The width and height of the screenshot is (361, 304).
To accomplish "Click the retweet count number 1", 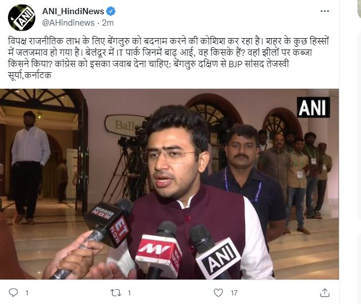I will pyautogui.click(x=129, y=293).
